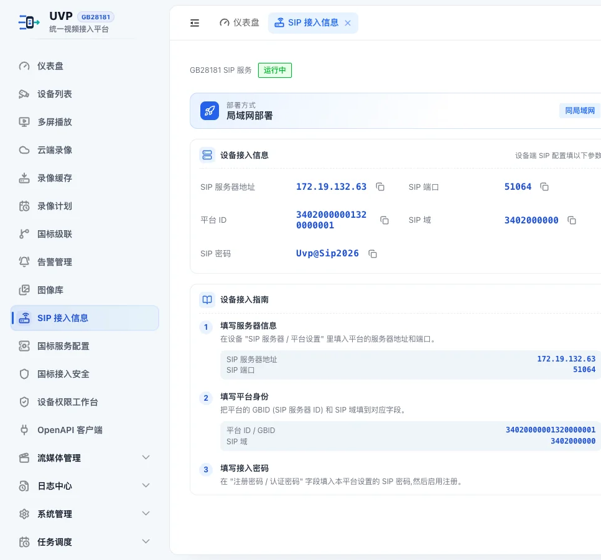
Task: Open 云端录像 menu item
Action: pos(85,150)
